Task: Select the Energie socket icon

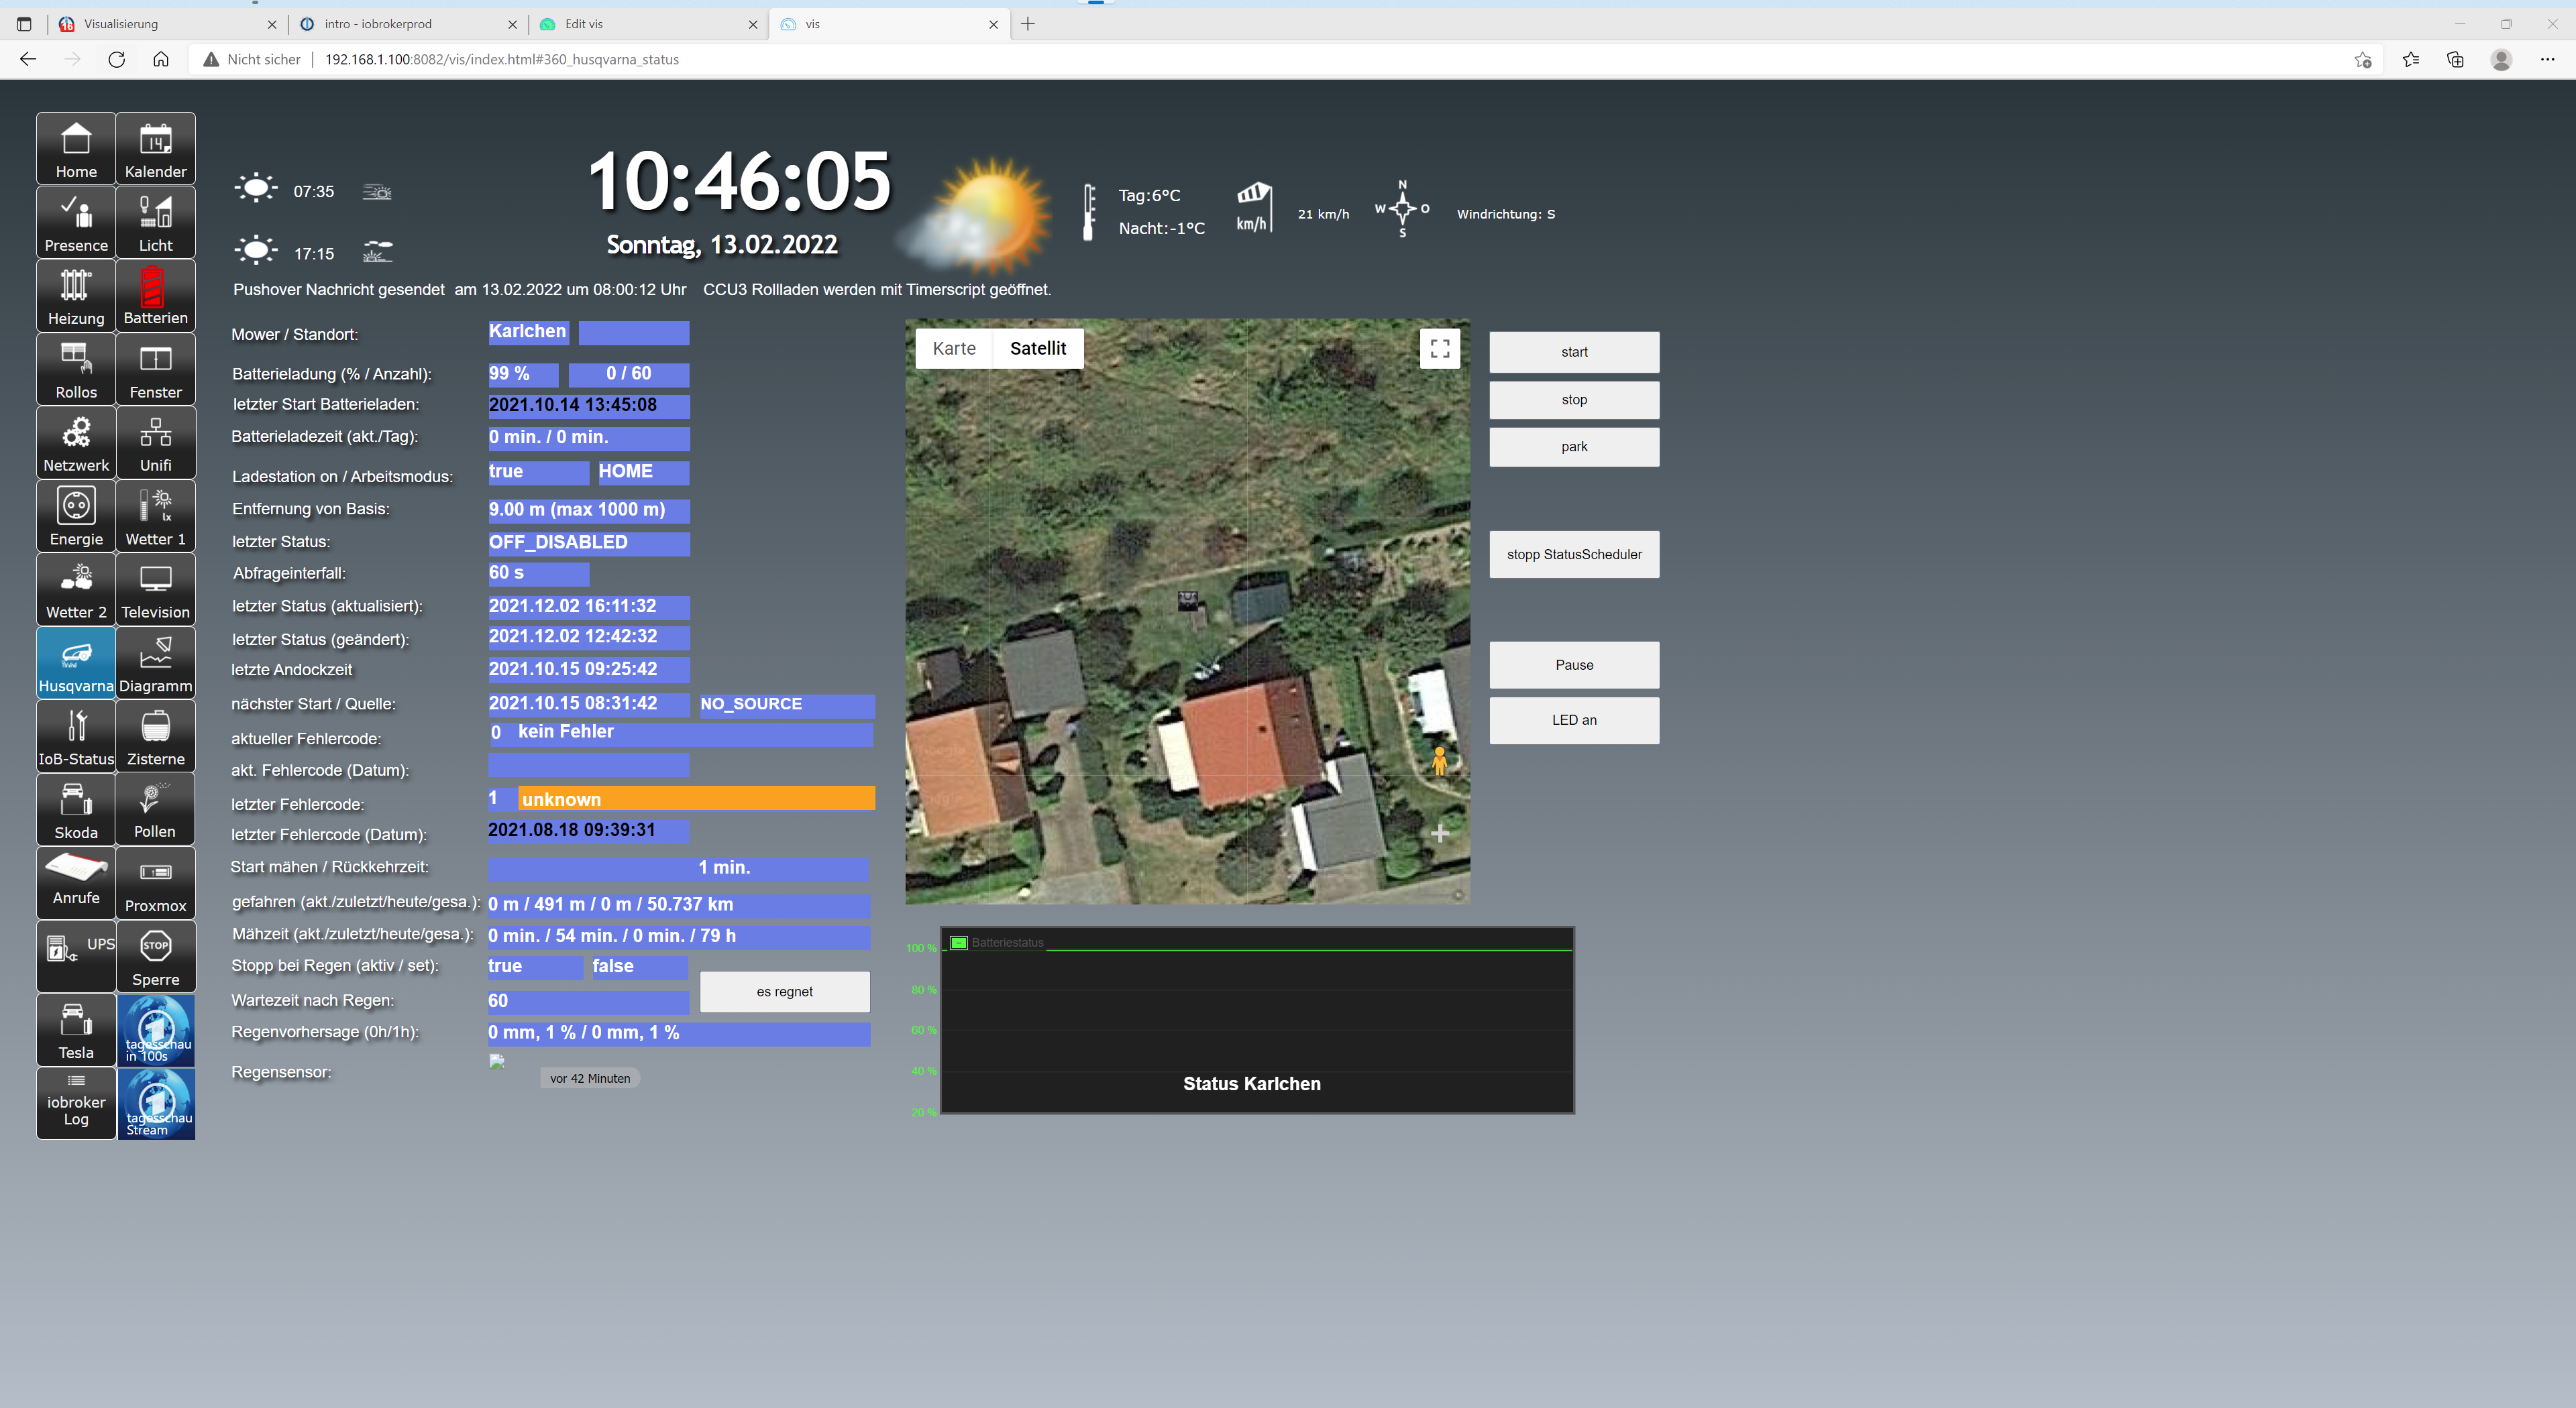Action: point(76,516)
